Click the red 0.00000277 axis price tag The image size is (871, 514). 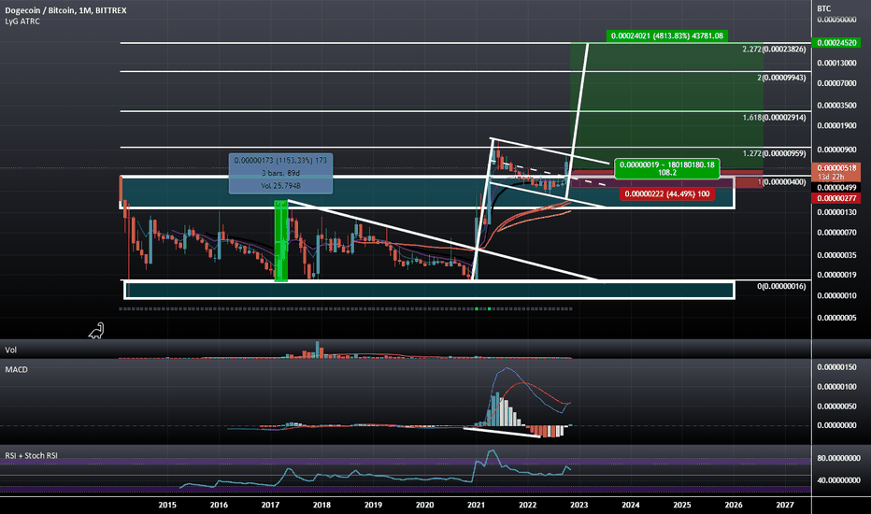tap(836, 198)
